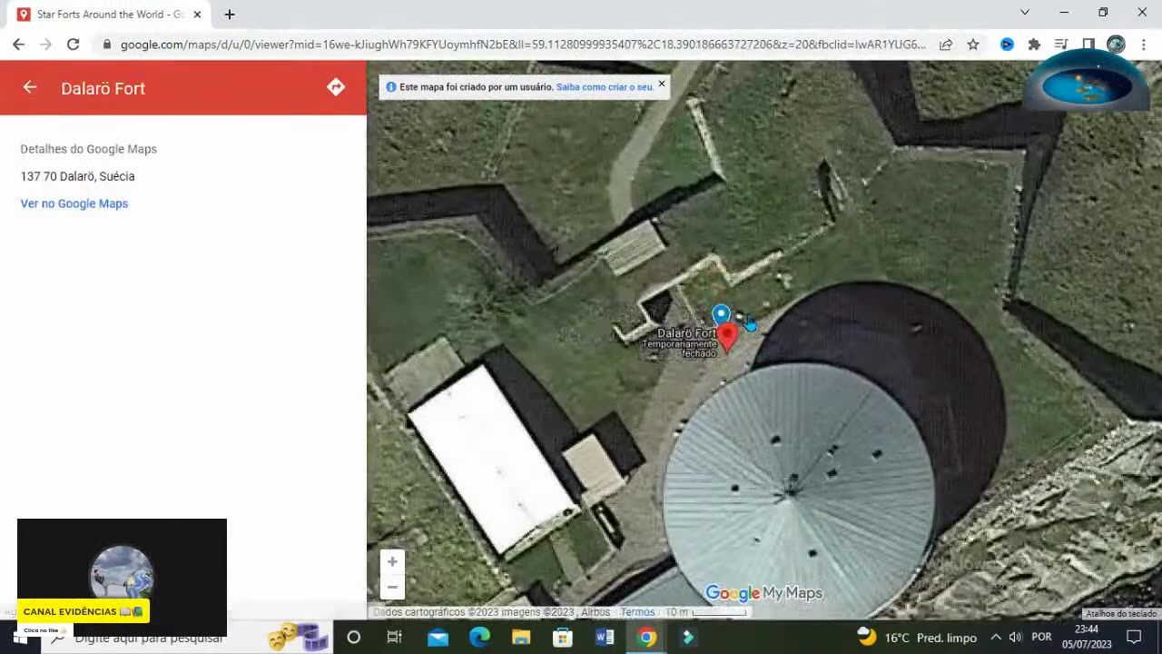Open Microsoft Store from taskbar
1162x654 pixels.
(563, 638)
